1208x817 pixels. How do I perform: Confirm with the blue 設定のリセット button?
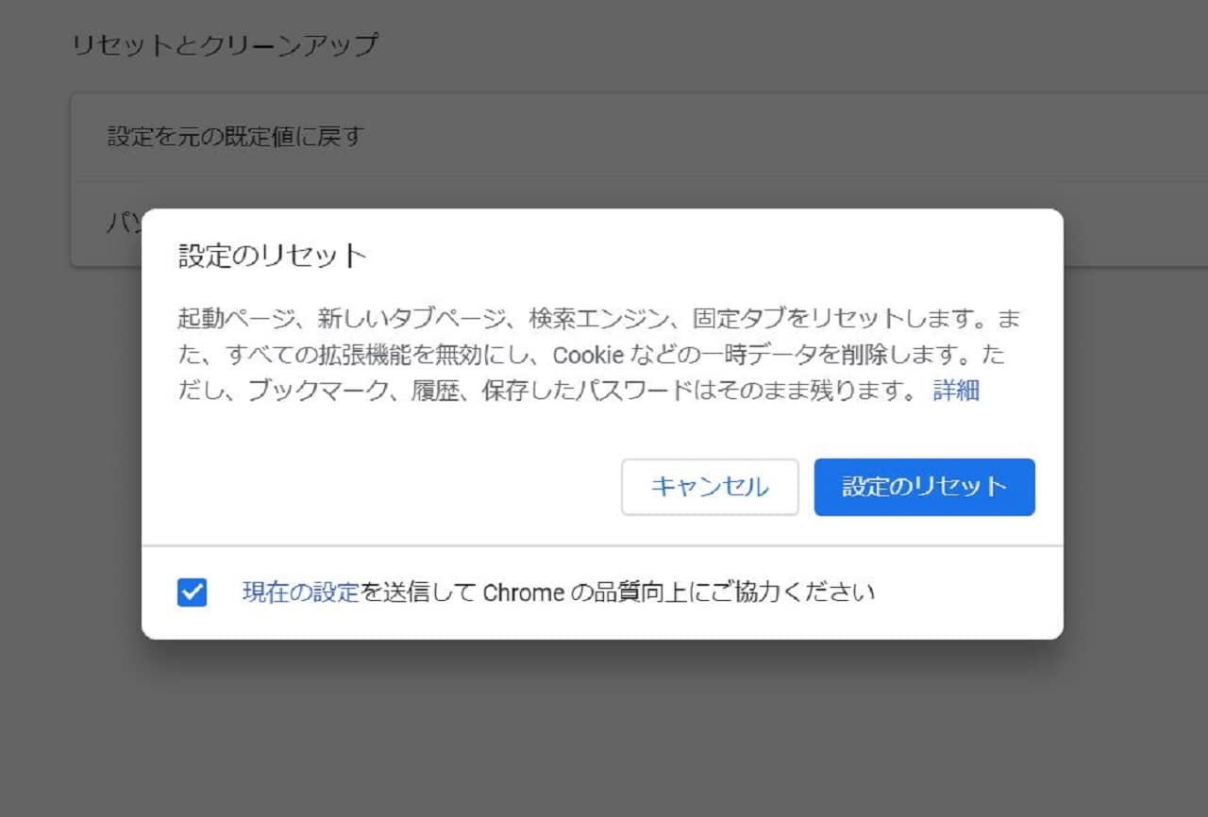tap(924, 487)
